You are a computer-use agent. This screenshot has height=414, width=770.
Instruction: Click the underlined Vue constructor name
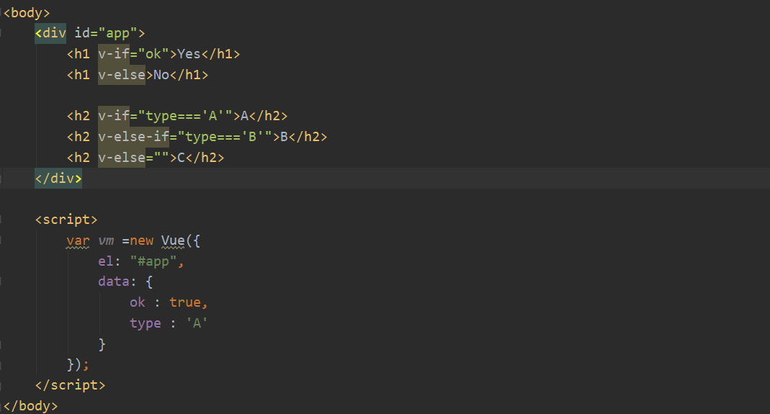point(173,240)
